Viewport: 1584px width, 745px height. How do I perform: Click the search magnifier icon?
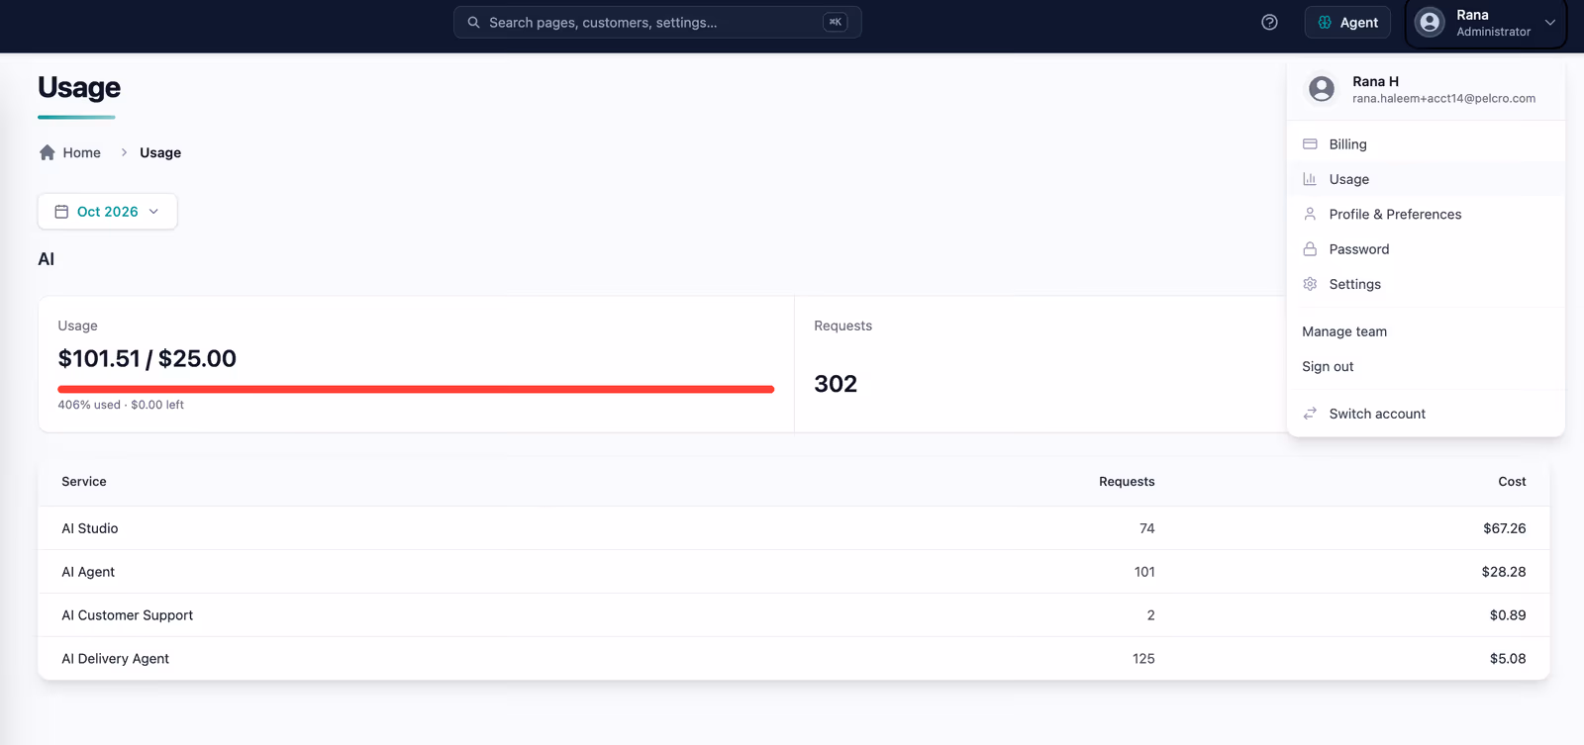point(473,22)
